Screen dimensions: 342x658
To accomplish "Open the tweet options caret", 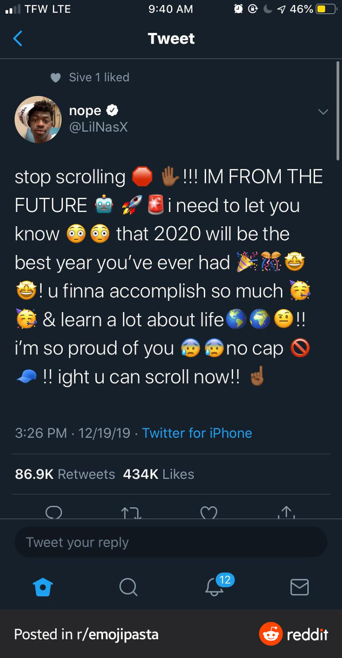I will [x=323, y=112].
